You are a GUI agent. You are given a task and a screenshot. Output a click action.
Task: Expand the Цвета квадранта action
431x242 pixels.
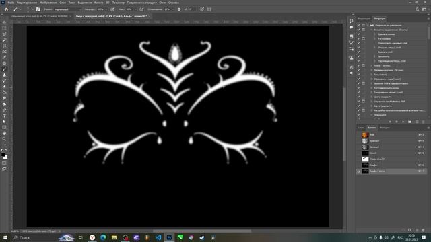[371, 97]
